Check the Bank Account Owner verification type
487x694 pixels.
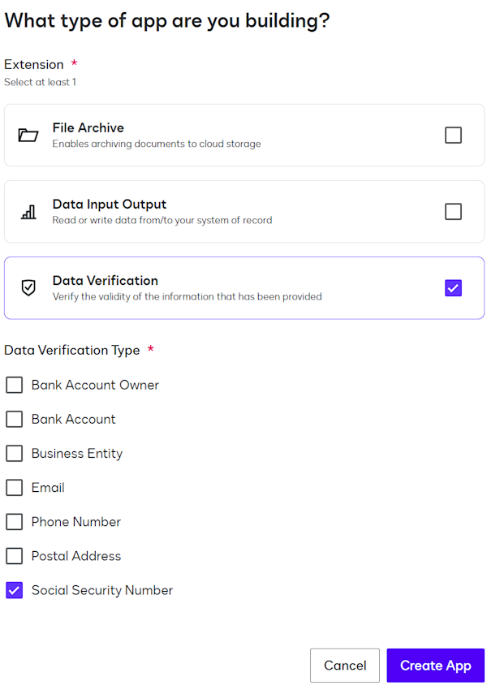pos(14,385)
